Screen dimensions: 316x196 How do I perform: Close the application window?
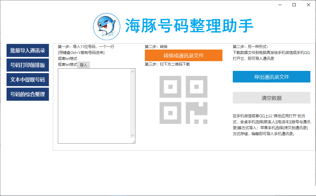coord(308,5)
